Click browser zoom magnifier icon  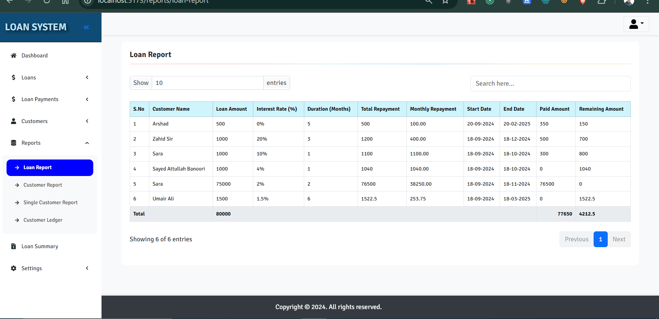tap(428, 1)
